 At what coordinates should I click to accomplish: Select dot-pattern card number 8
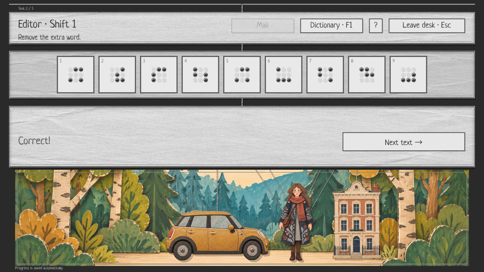[x=367, y=75]
